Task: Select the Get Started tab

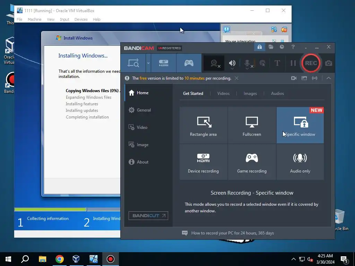Action: tap(193, 94)
